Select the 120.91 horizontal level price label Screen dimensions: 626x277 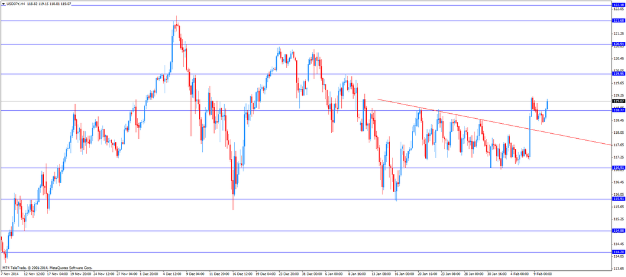618,44
